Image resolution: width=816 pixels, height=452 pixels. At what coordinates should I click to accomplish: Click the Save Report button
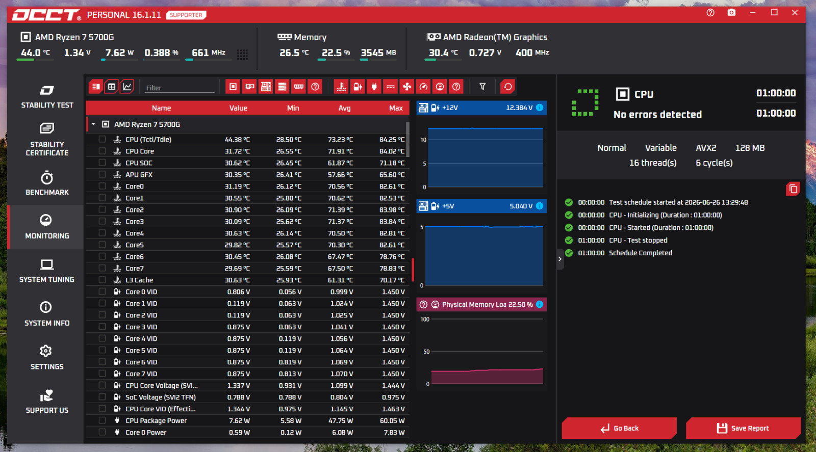(x=743, y=428)
